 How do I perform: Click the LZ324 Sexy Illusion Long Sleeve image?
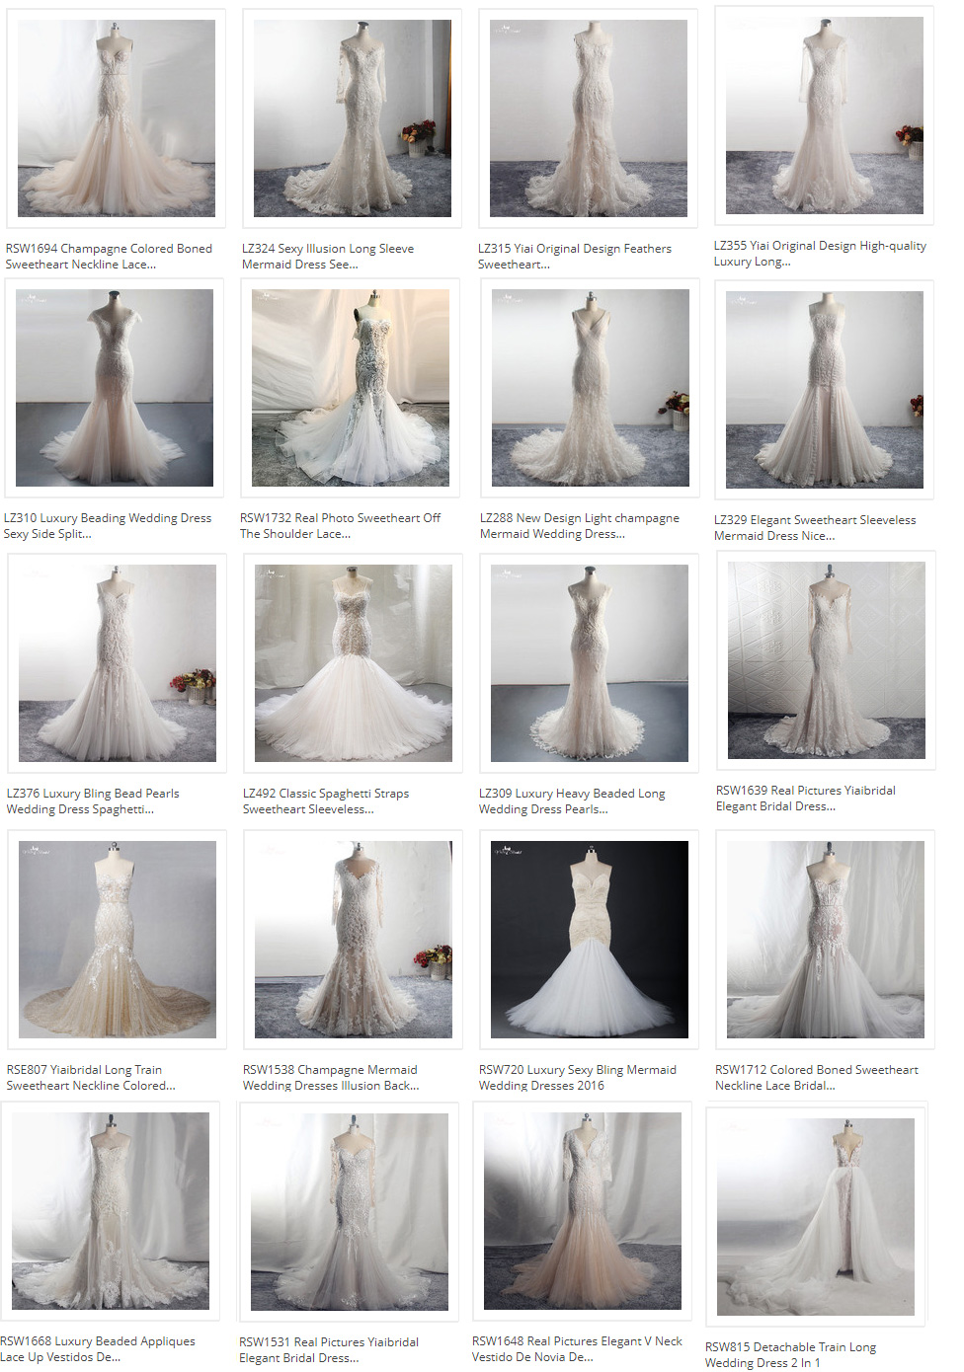point(352,118)
